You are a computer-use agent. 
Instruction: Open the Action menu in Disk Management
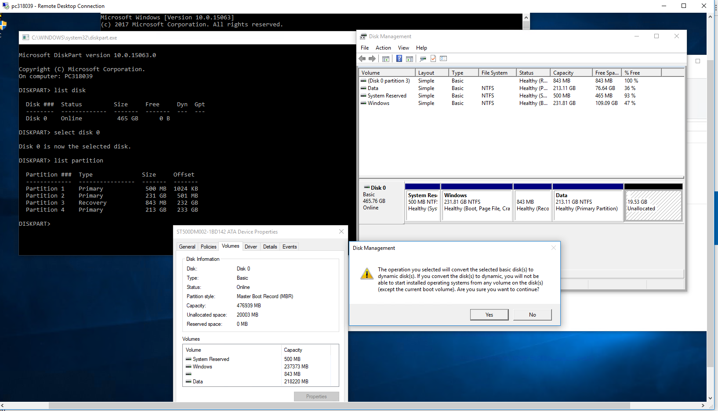pos(383,48)
